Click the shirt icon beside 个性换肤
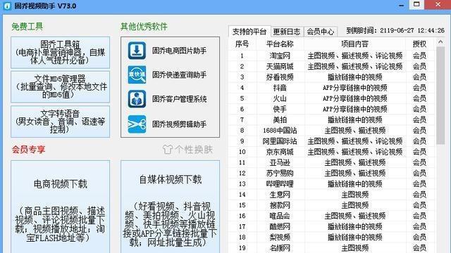 pos(168,150)
